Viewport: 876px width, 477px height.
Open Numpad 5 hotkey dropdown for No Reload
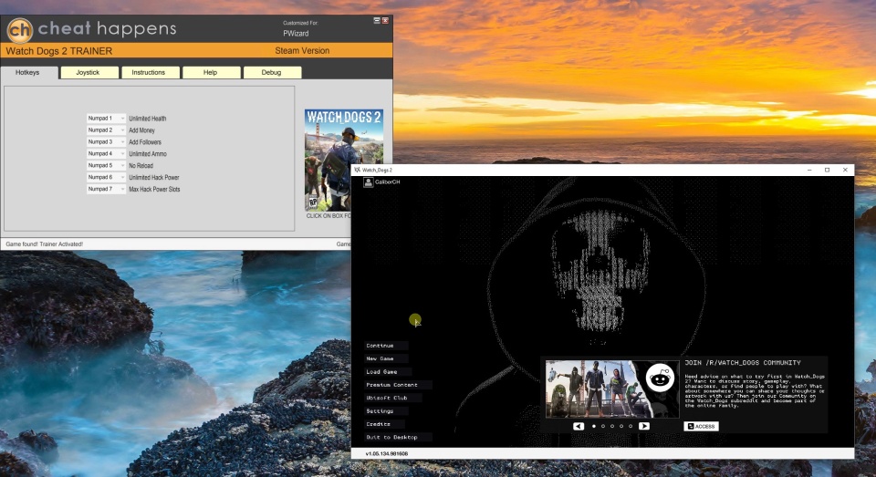pos(106,165)
